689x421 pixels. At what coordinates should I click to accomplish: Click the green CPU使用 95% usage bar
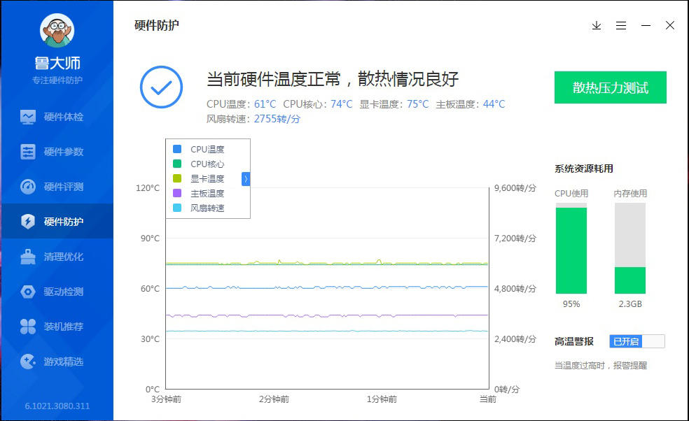tap(572, 252)
